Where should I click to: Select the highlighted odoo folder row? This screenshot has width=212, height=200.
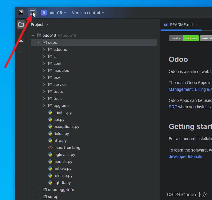click(x=94, y=42)
